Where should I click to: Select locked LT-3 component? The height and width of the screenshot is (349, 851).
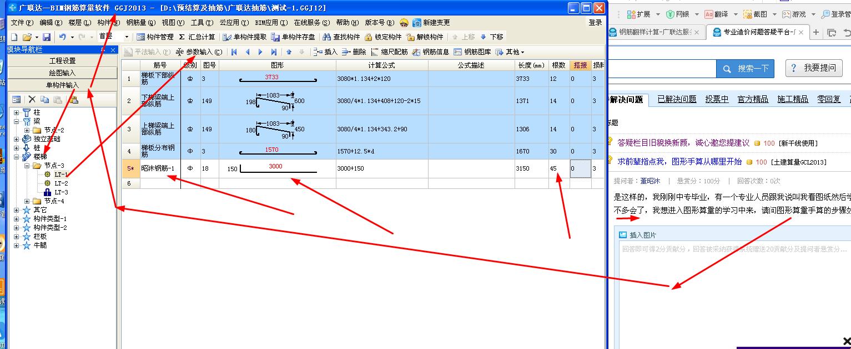[x=61, y=192]
